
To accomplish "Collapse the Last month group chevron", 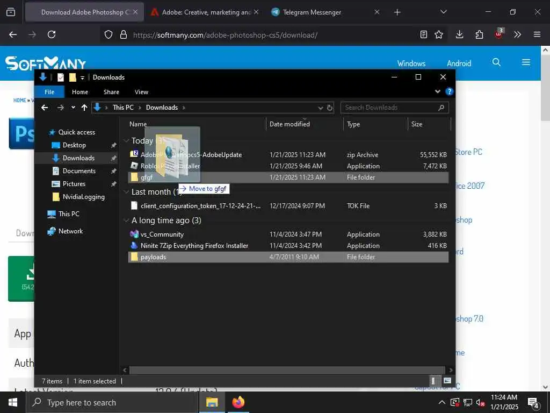I will click(x=126, y=192).
